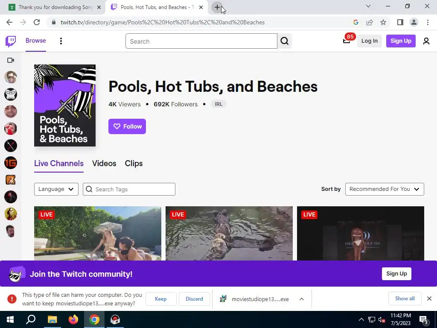
Task: Open the Chrome profile avatar menu
Action: tap(414, 22)
